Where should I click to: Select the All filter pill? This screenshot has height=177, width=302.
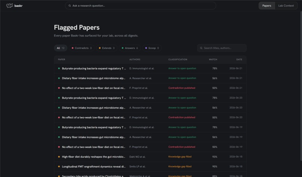(60, 48)
